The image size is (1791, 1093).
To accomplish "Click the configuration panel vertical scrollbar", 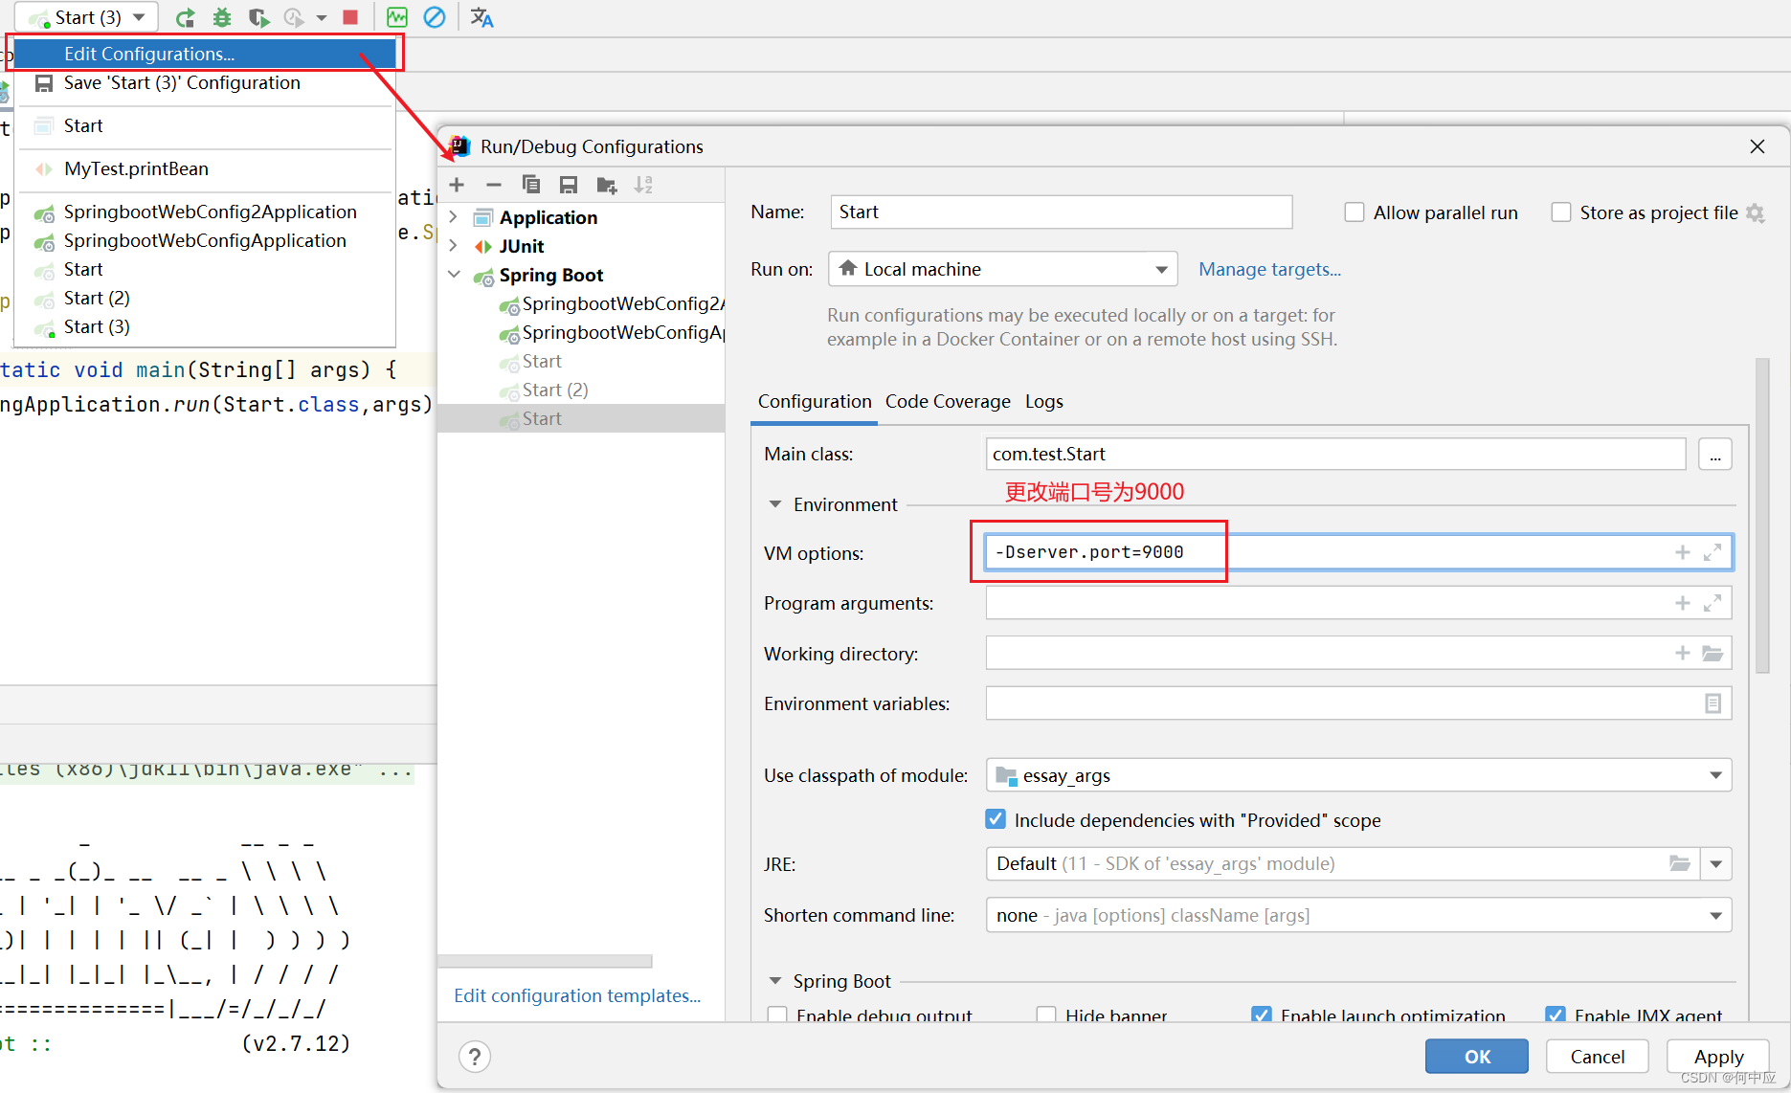I will click(1762, 517).
